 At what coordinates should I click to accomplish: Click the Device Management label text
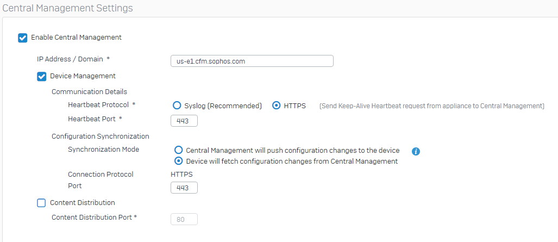(83, 76)
